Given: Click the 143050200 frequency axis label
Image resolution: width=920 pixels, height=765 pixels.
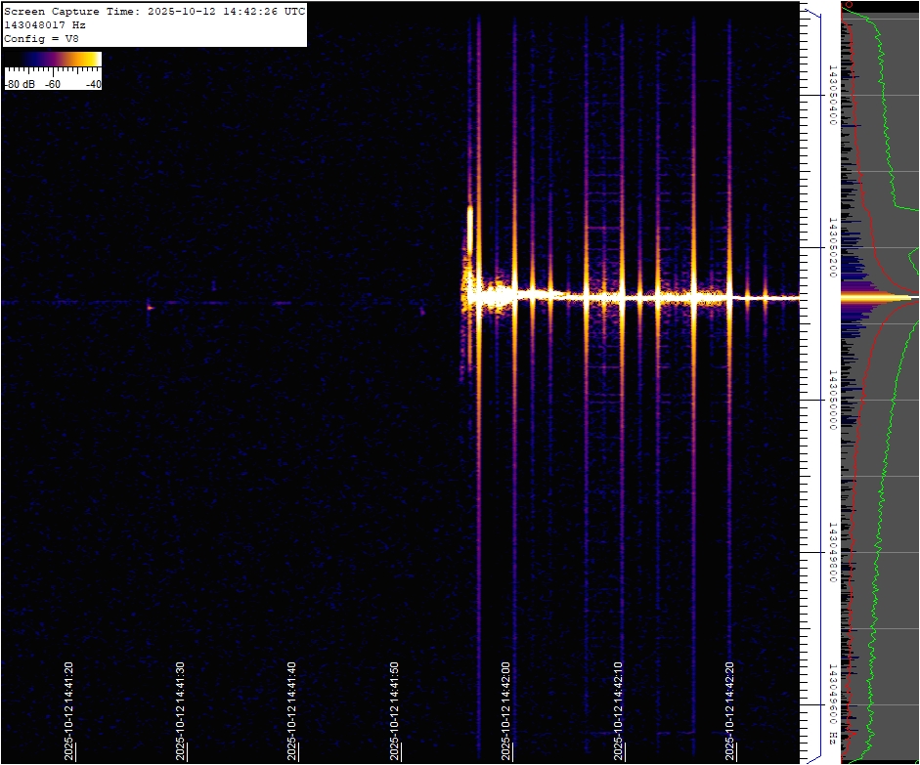Looking at the screenshot, I should [832, 248].
